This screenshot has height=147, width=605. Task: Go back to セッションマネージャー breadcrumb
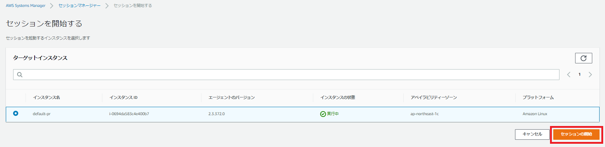[79, 6]
